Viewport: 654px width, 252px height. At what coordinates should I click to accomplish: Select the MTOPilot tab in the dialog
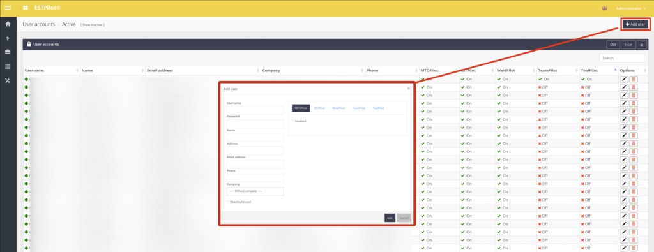pos(301,108)
